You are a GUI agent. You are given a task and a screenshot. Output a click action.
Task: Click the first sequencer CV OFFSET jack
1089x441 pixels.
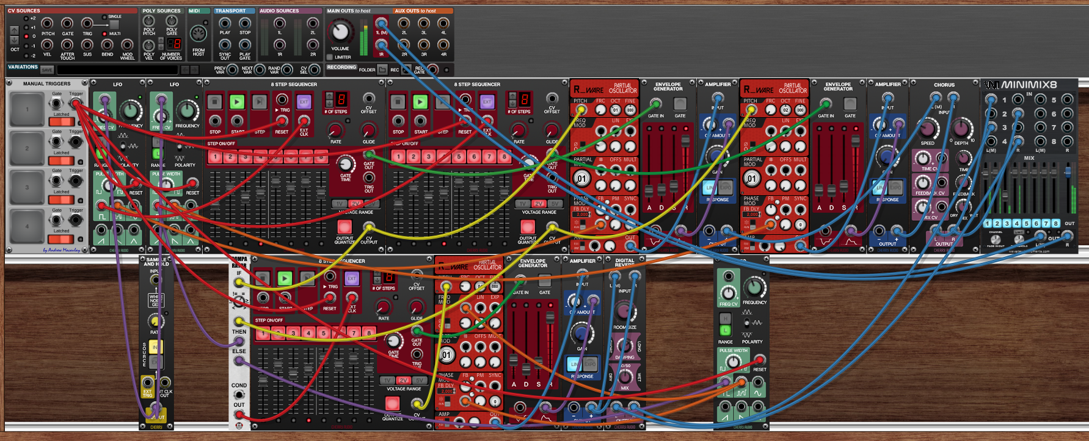point(368,99)
